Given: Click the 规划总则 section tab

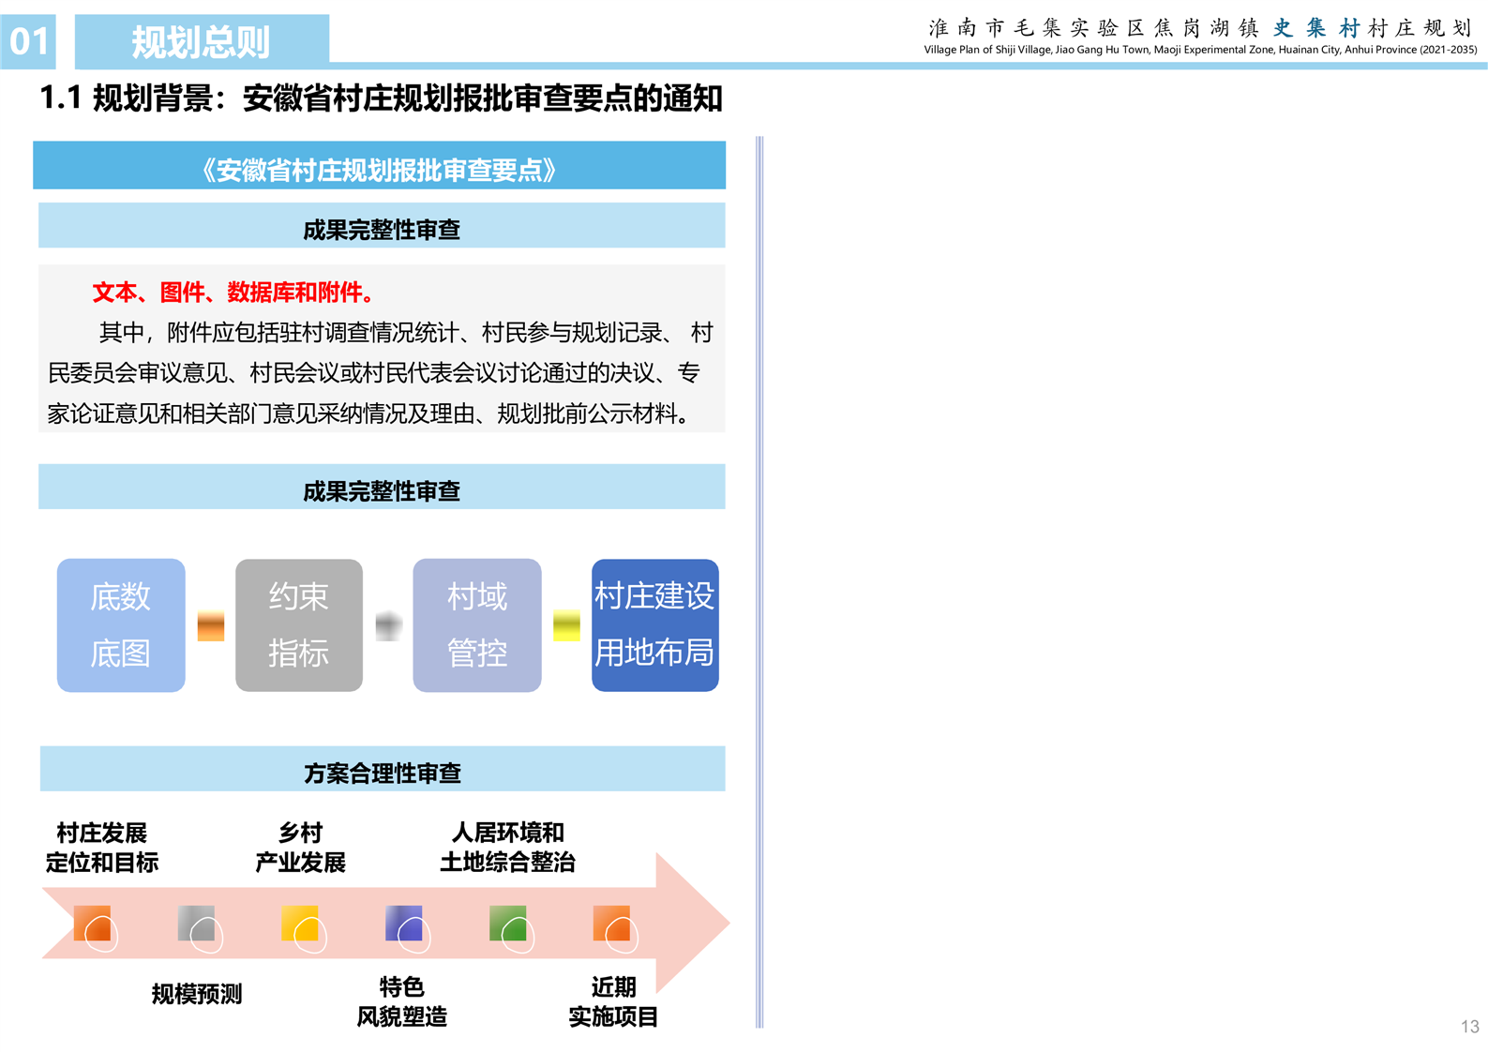Looking at the screenshot, I should click(202, 42).
